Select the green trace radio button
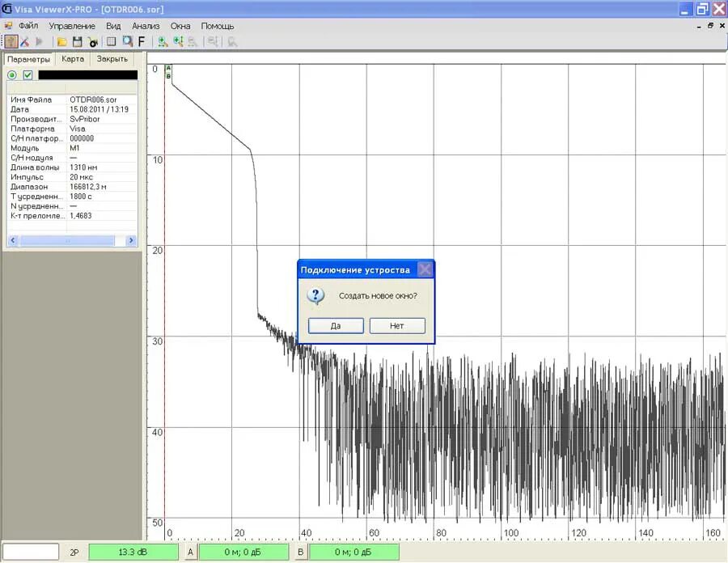 coord(12,74)
